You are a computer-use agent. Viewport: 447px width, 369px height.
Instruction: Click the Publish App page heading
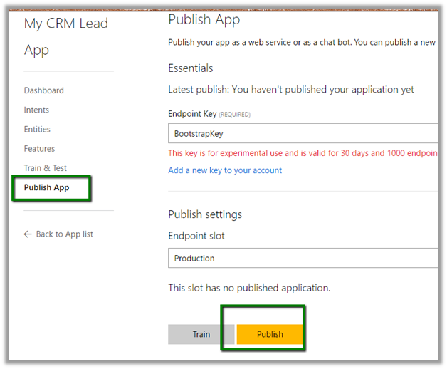(x=205, y=19)
